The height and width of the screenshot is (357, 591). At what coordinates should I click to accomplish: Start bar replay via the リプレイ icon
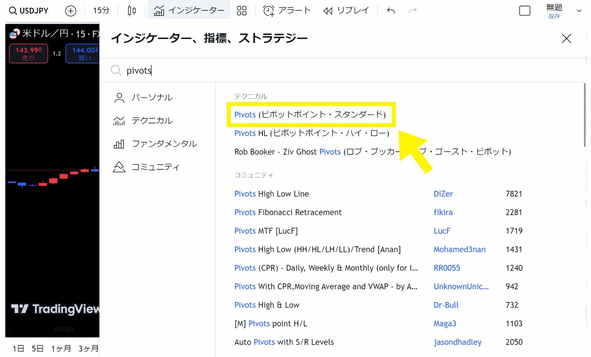(328, 10)
